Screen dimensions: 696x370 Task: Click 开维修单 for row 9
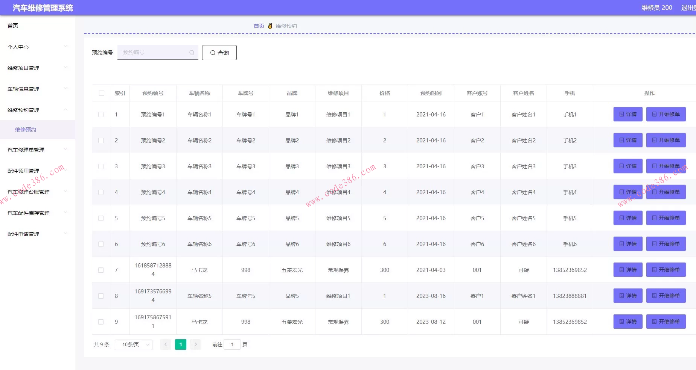point(666,322)
